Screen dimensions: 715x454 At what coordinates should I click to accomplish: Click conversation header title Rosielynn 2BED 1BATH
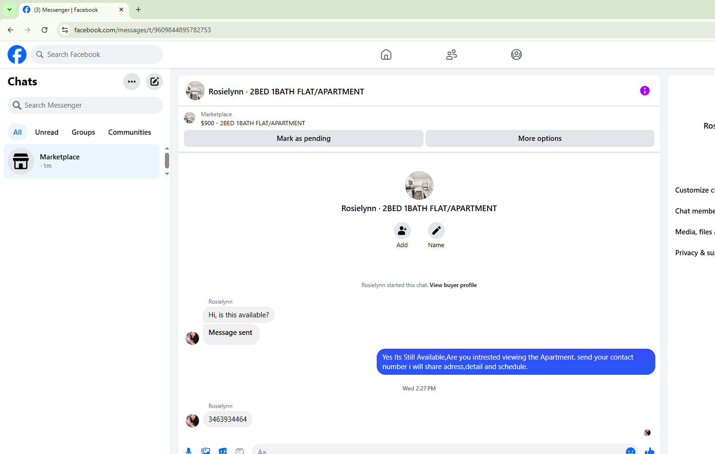pos(286,92)
